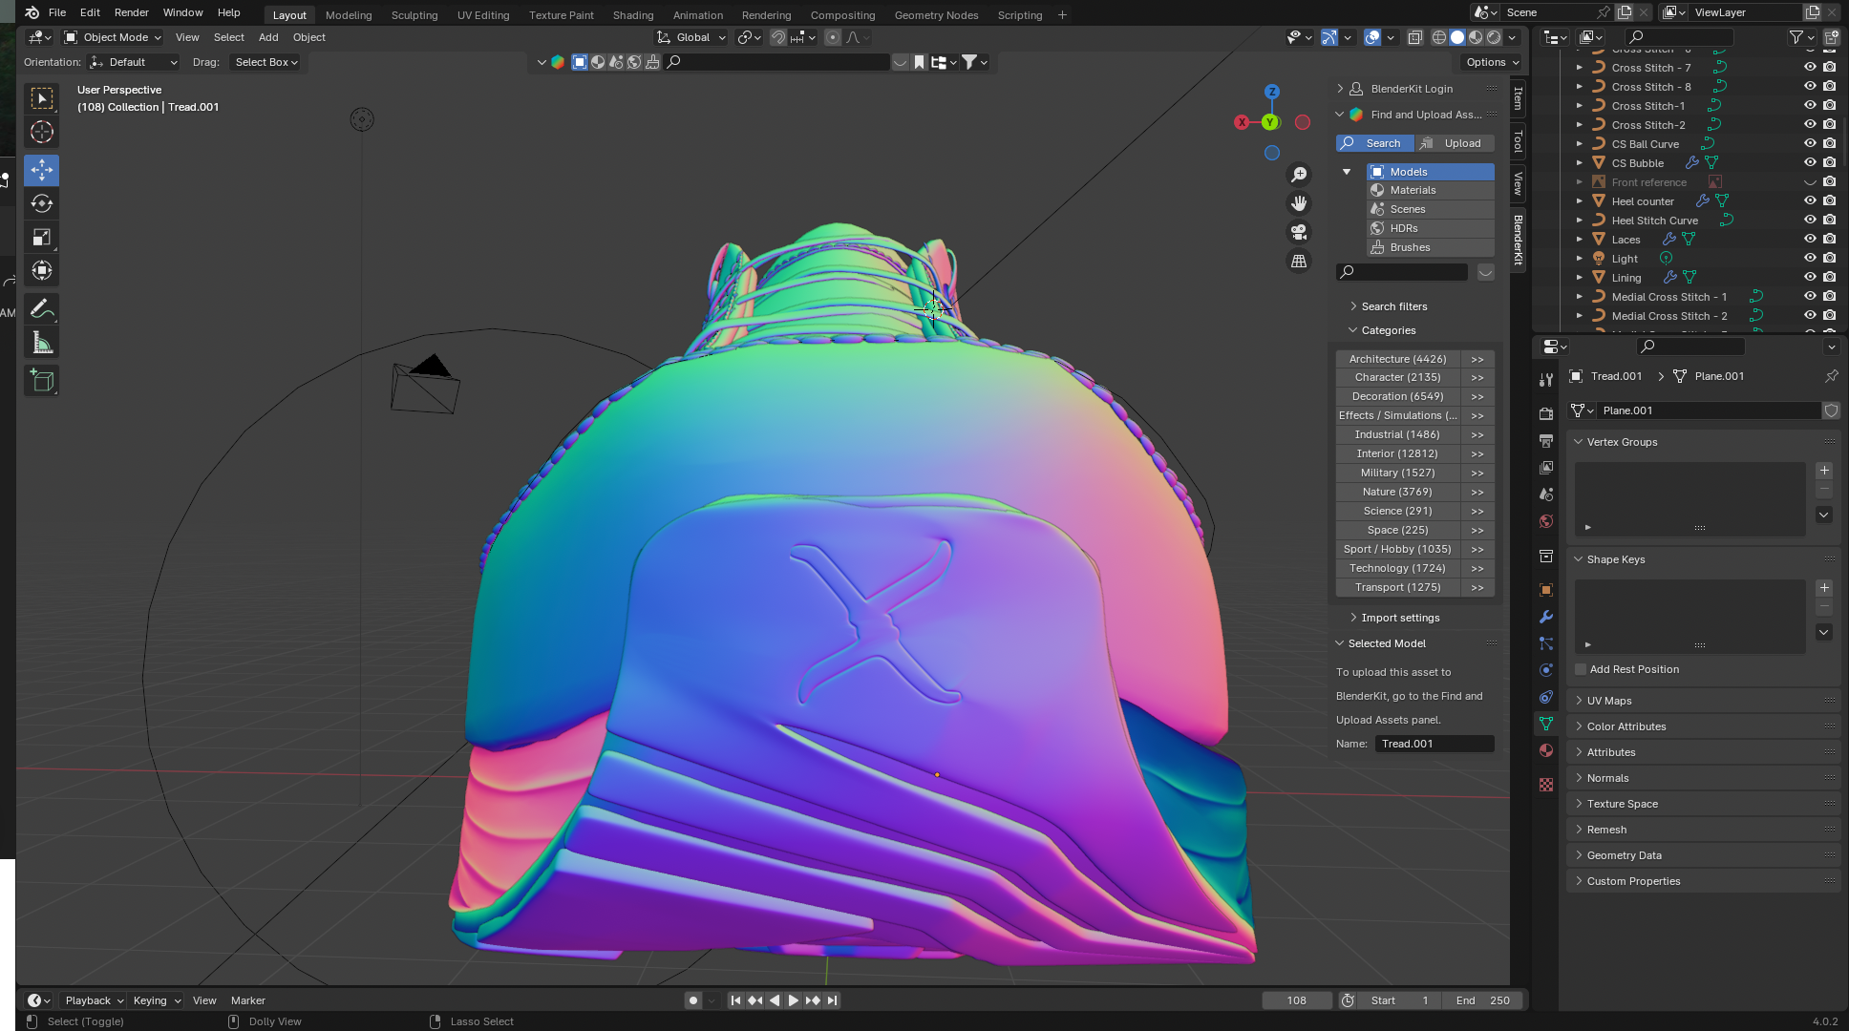Viewport: 1849px width, 1031px height.
Task: Expand the Shape Keys section
Action: tap(1615, 558)
